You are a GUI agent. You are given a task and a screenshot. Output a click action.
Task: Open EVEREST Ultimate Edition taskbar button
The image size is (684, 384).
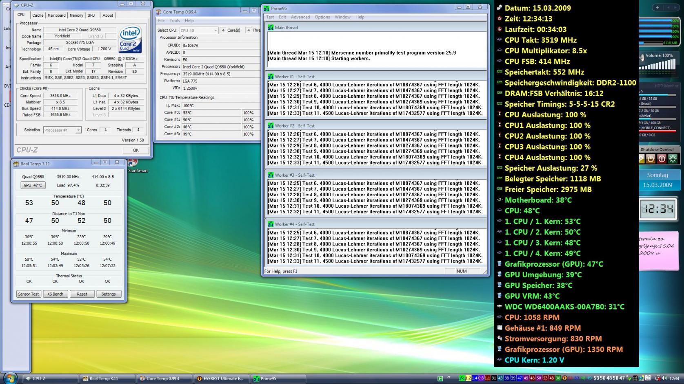221,378
